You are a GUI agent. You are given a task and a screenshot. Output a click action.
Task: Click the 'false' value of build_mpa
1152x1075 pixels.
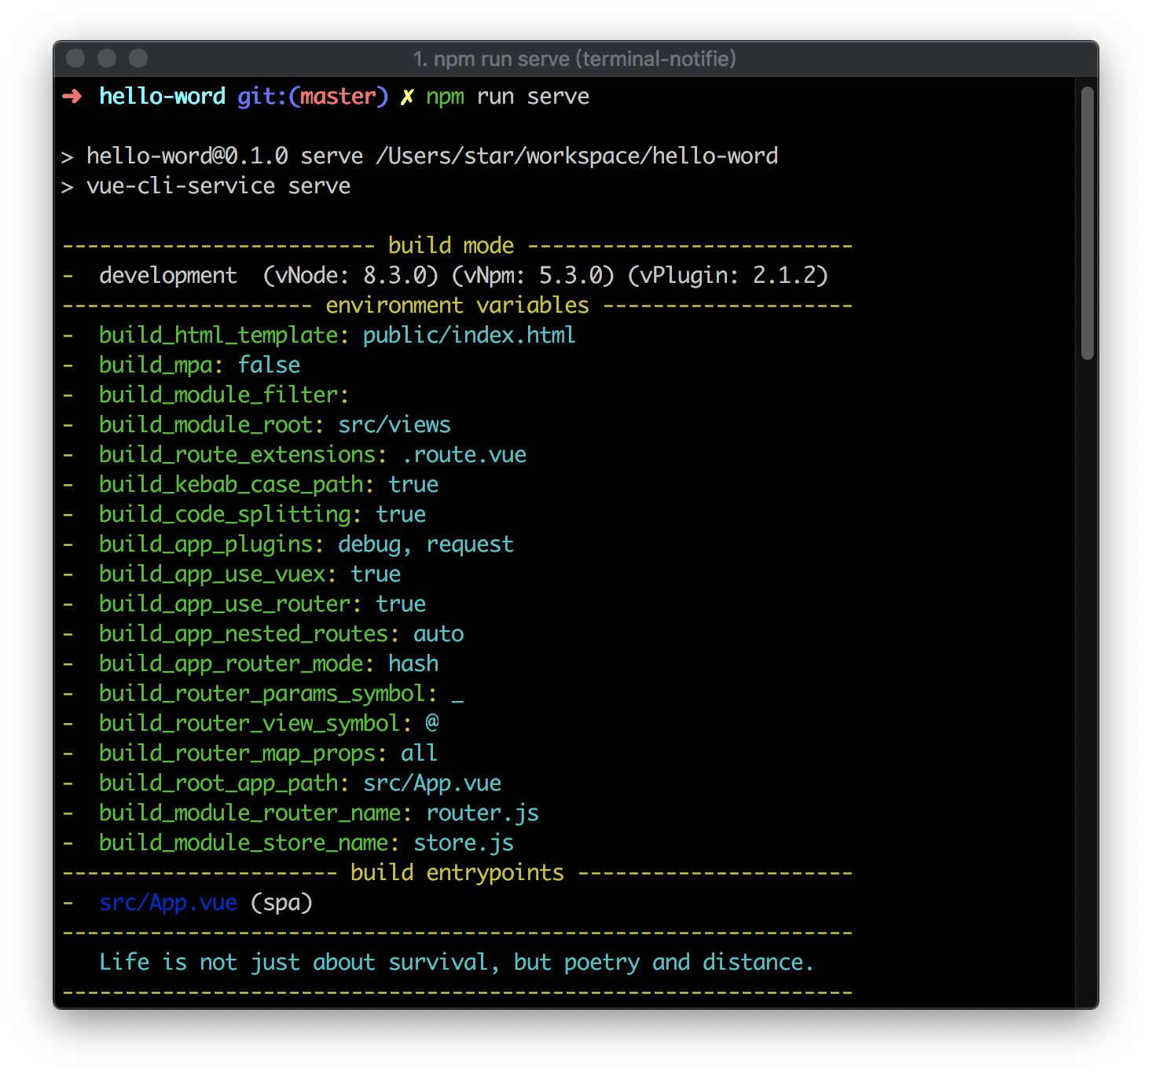tap(269, 365)
